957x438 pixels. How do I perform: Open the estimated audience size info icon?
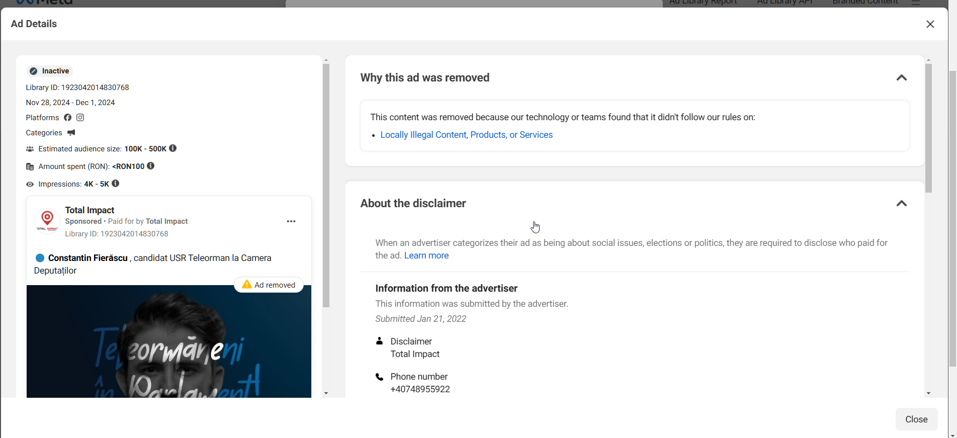(x=173, y=148)
